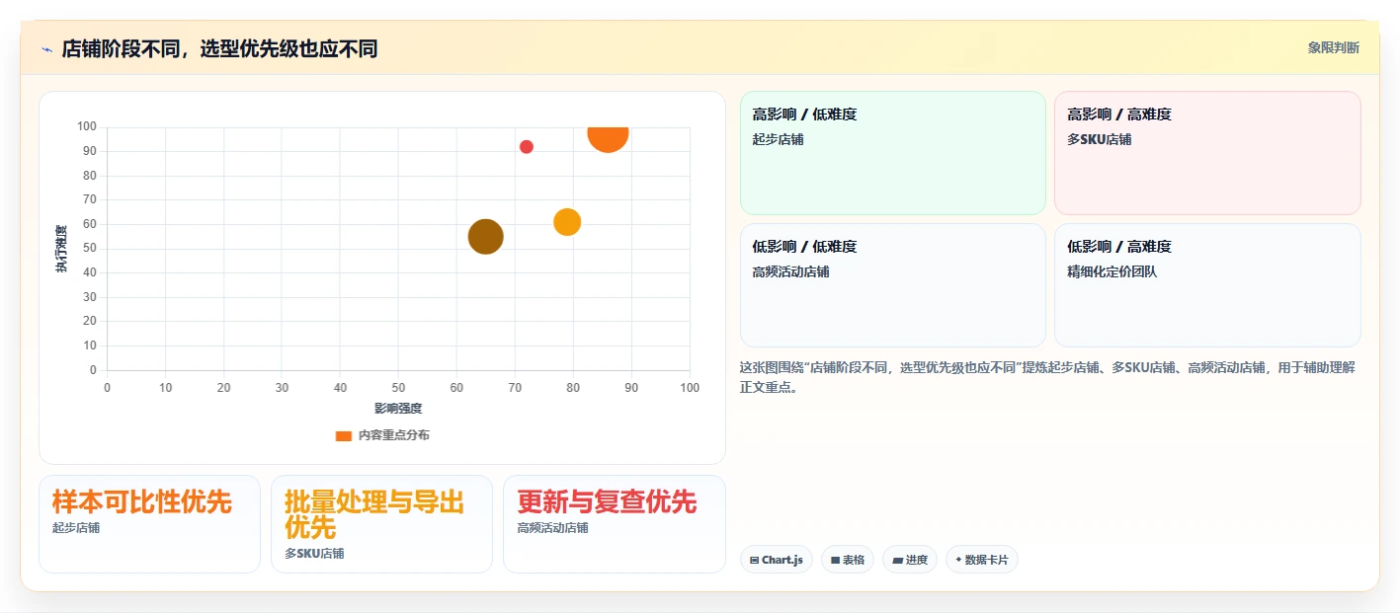Click the 象限判断 label in the header
The image size is (1400, 613).
click(1334, 47)
